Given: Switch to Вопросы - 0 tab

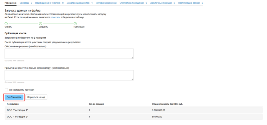Looking at the screenshot, I should click(26, 3).
